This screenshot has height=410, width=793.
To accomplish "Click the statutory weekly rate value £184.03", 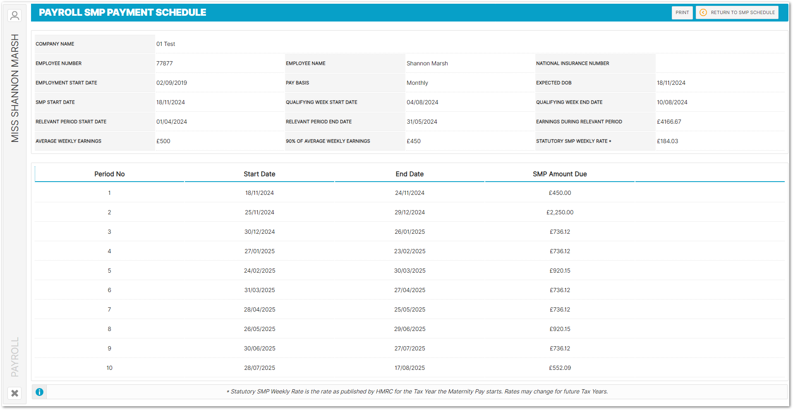I will click(667, 141).
